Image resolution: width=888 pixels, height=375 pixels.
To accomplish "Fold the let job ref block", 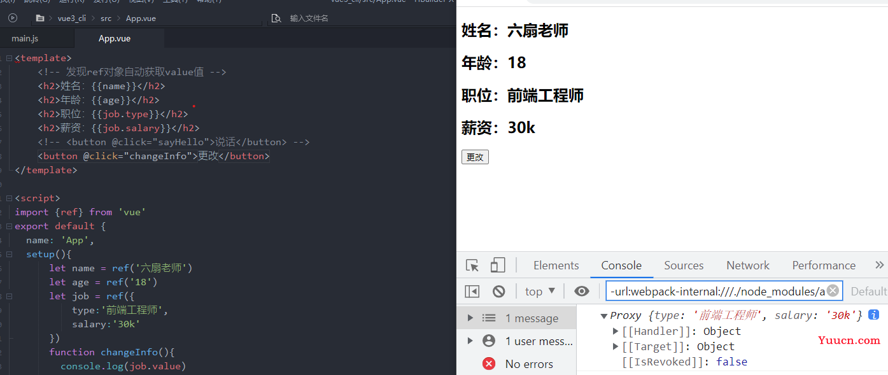I will tap(9, 296).
